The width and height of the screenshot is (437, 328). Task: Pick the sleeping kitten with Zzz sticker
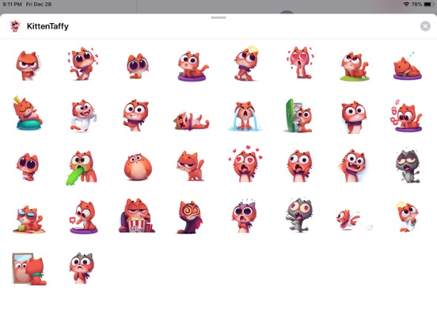pyautogui.click(x=408, y=66)
